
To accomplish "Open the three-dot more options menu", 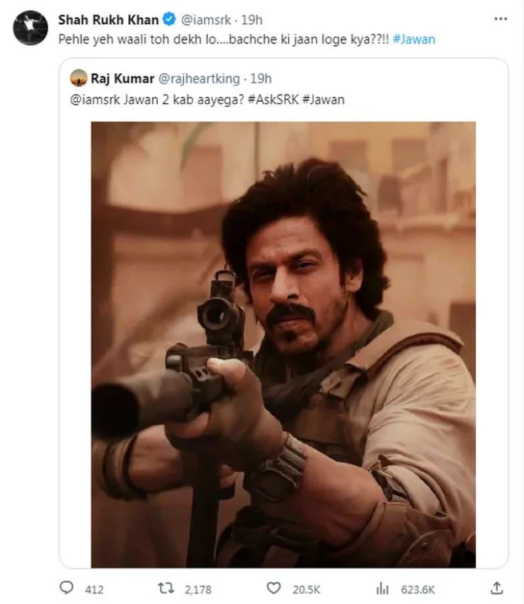I will 501,19.
